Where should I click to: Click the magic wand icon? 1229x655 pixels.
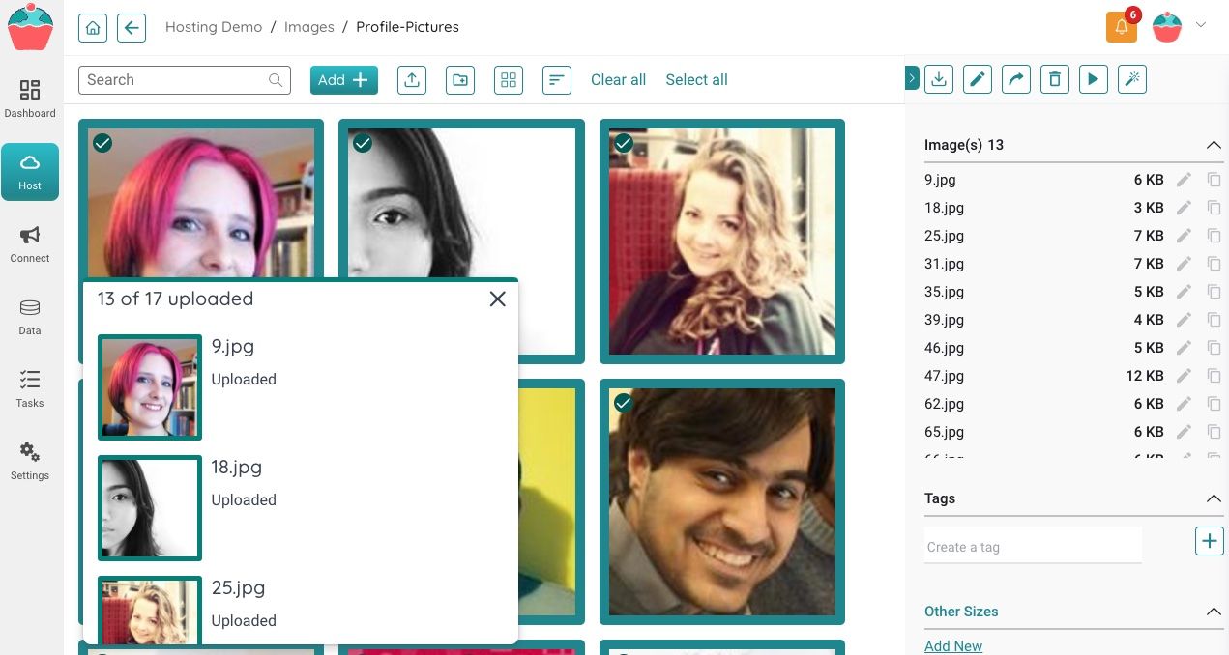[x=1132, y=79]
